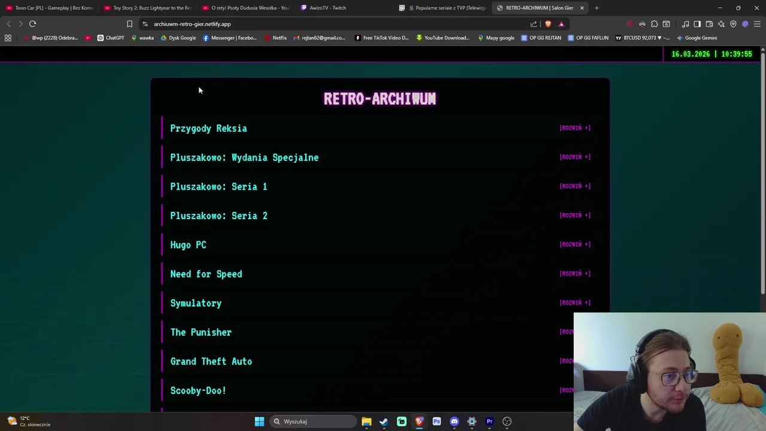Viewport: 766px width, 431px height.
Task: Open Dysk Google bookmark
Action: tap(178, 38)
